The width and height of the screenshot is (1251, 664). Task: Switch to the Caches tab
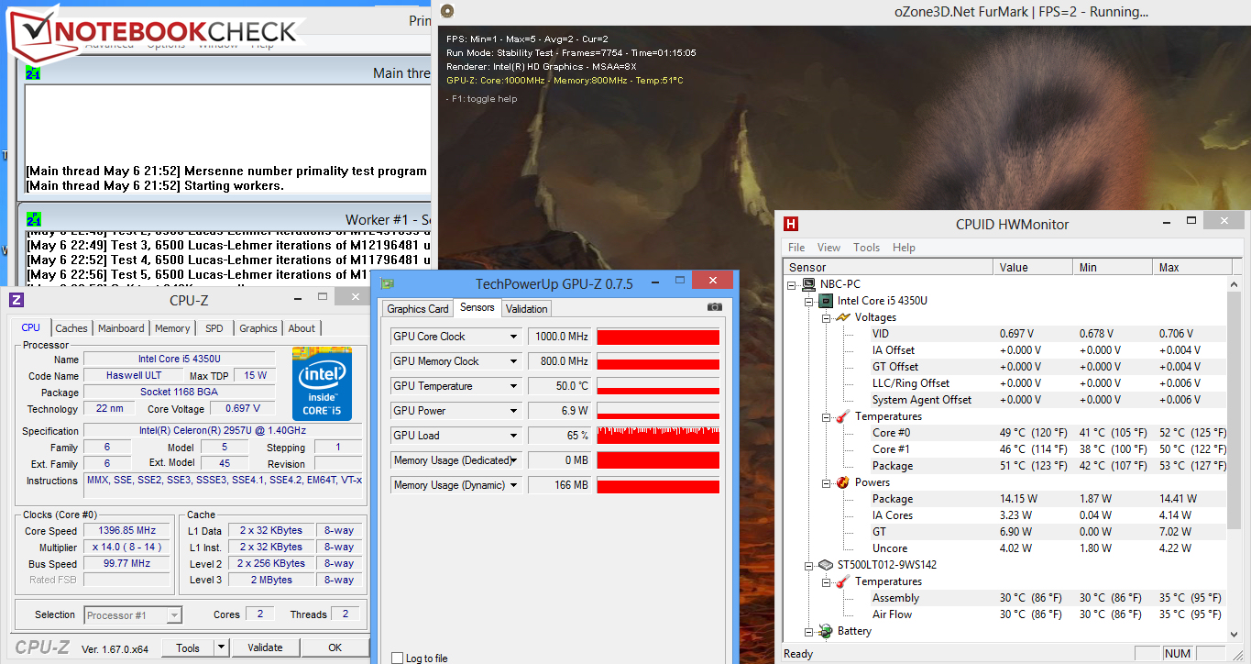click(x=71, y=328)
